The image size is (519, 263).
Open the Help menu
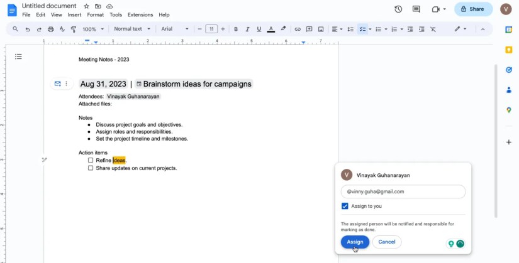pyautogui.click(x=164, y=15)
